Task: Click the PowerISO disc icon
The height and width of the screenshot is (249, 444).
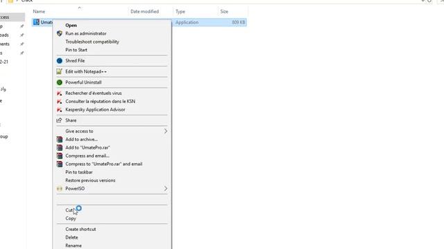Action: pos(60,189)
